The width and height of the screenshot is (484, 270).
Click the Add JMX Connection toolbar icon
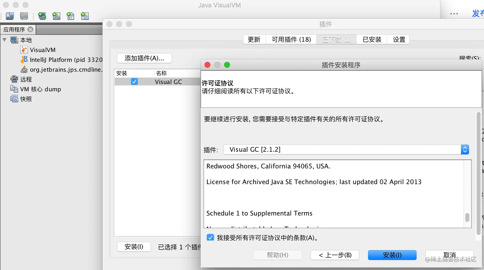click(56, 16)
